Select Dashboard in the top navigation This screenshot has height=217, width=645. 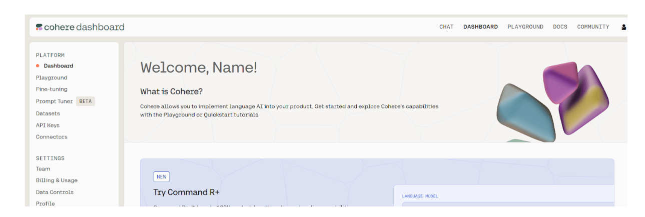[x=480, y=27]
